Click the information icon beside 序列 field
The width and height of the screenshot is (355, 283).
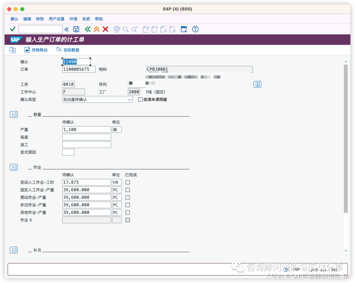tap(257, 84)
